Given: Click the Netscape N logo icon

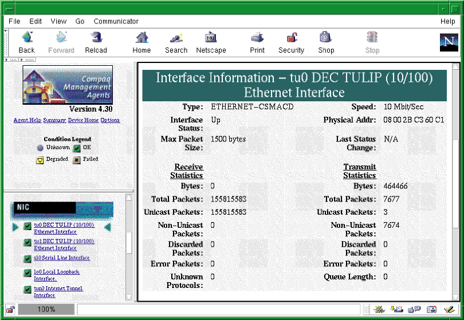Looking at the screenshot, I should pos(449,42).
